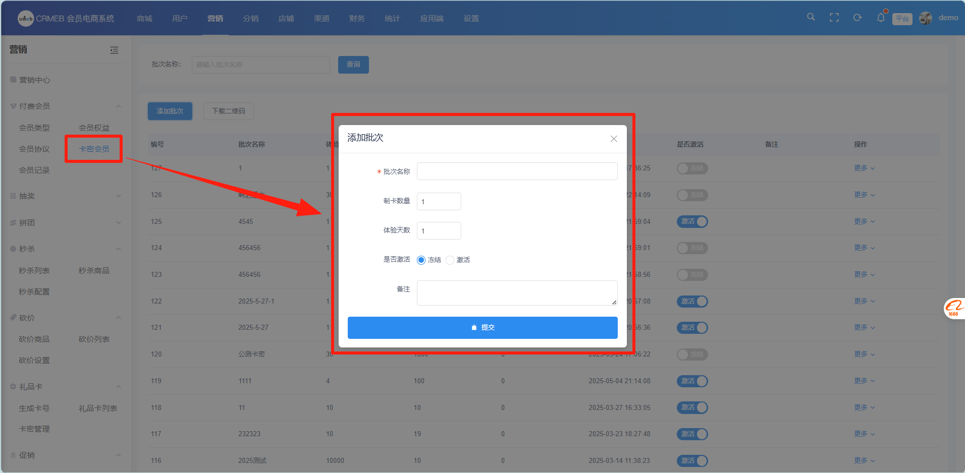Screen dimensions: 965x473
Task: Open 卡密会员 in the sidebar
Action: pos(94,149)
